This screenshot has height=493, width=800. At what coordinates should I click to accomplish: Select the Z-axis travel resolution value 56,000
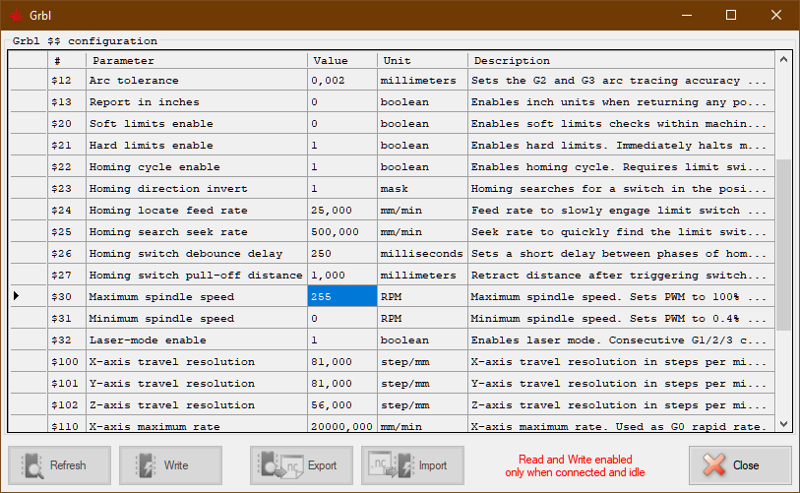[341, 404]
